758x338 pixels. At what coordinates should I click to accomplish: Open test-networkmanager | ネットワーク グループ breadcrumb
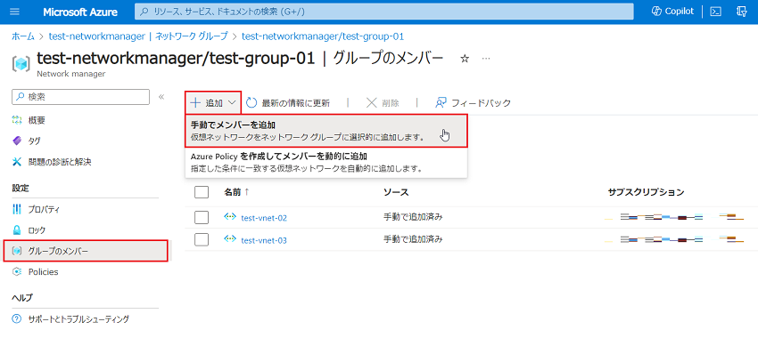pos(137,36)
